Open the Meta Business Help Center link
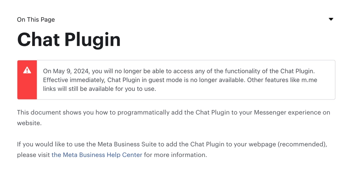Screen dimensions: 355x172 point(97,155)
